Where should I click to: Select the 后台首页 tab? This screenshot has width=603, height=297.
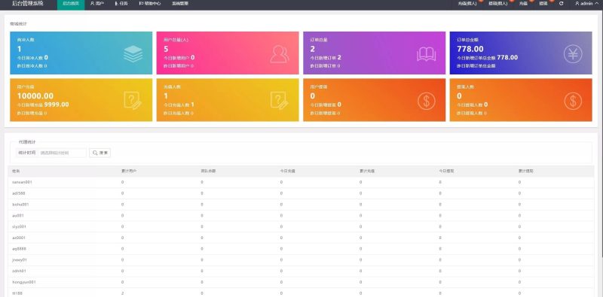click(x=71, y=4)
